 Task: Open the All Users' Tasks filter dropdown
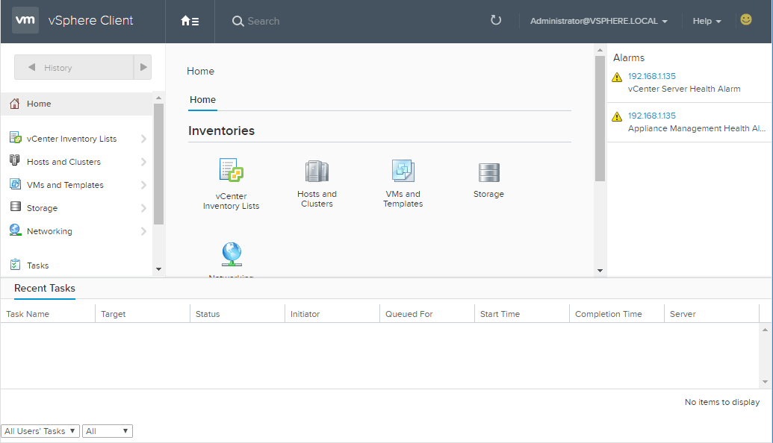(x=40, y=431)
